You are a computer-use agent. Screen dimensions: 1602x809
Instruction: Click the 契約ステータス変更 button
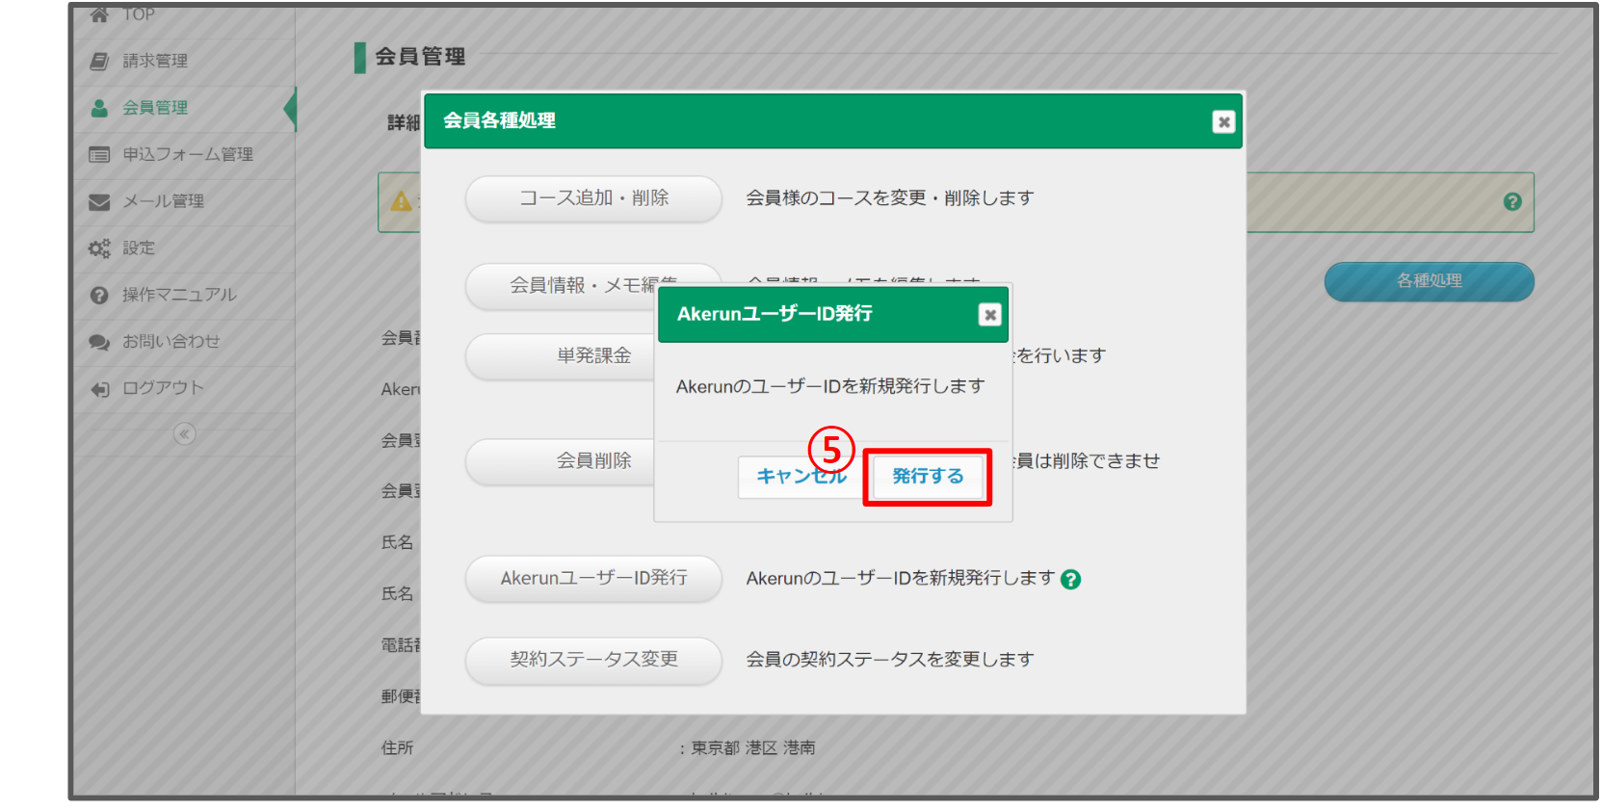pyautogui.click(x=593, y=660)
